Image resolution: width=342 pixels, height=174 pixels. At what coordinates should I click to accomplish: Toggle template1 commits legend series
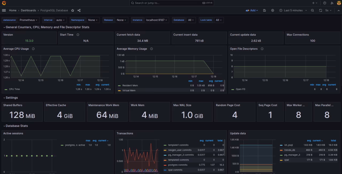click(178, 145)
